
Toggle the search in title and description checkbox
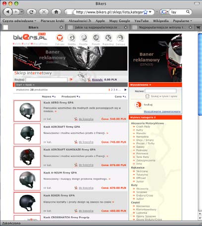(x=148, y=96)
